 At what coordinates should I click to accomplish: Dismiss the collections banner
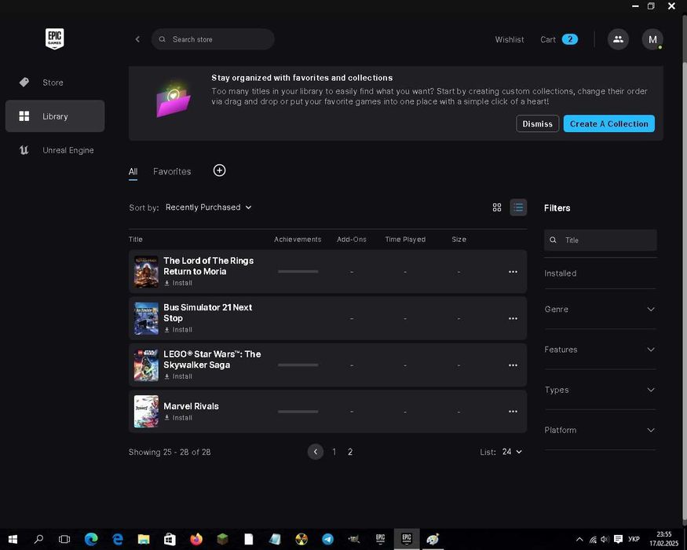click(x=537, y=123)
